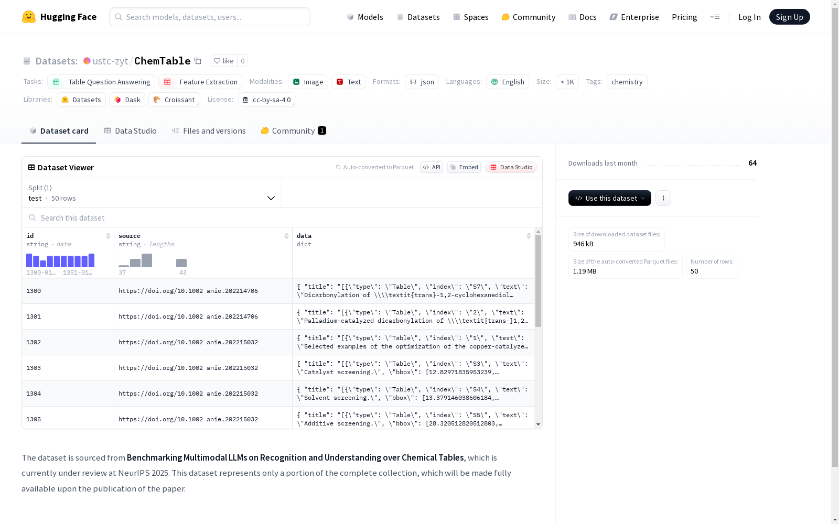The width and height of the screenshot is (839, 524).
Task: Click the Sign Up button
Action: (x=789, y=17)
